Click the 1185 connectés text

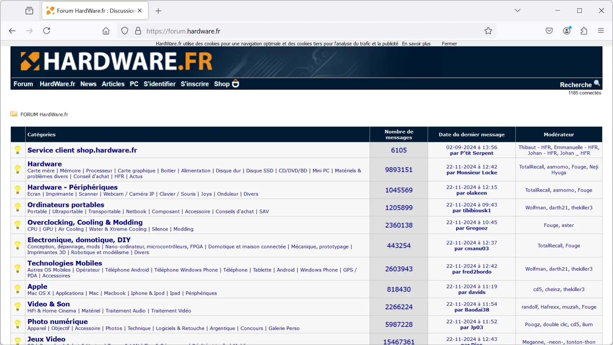tap(585, 93)
